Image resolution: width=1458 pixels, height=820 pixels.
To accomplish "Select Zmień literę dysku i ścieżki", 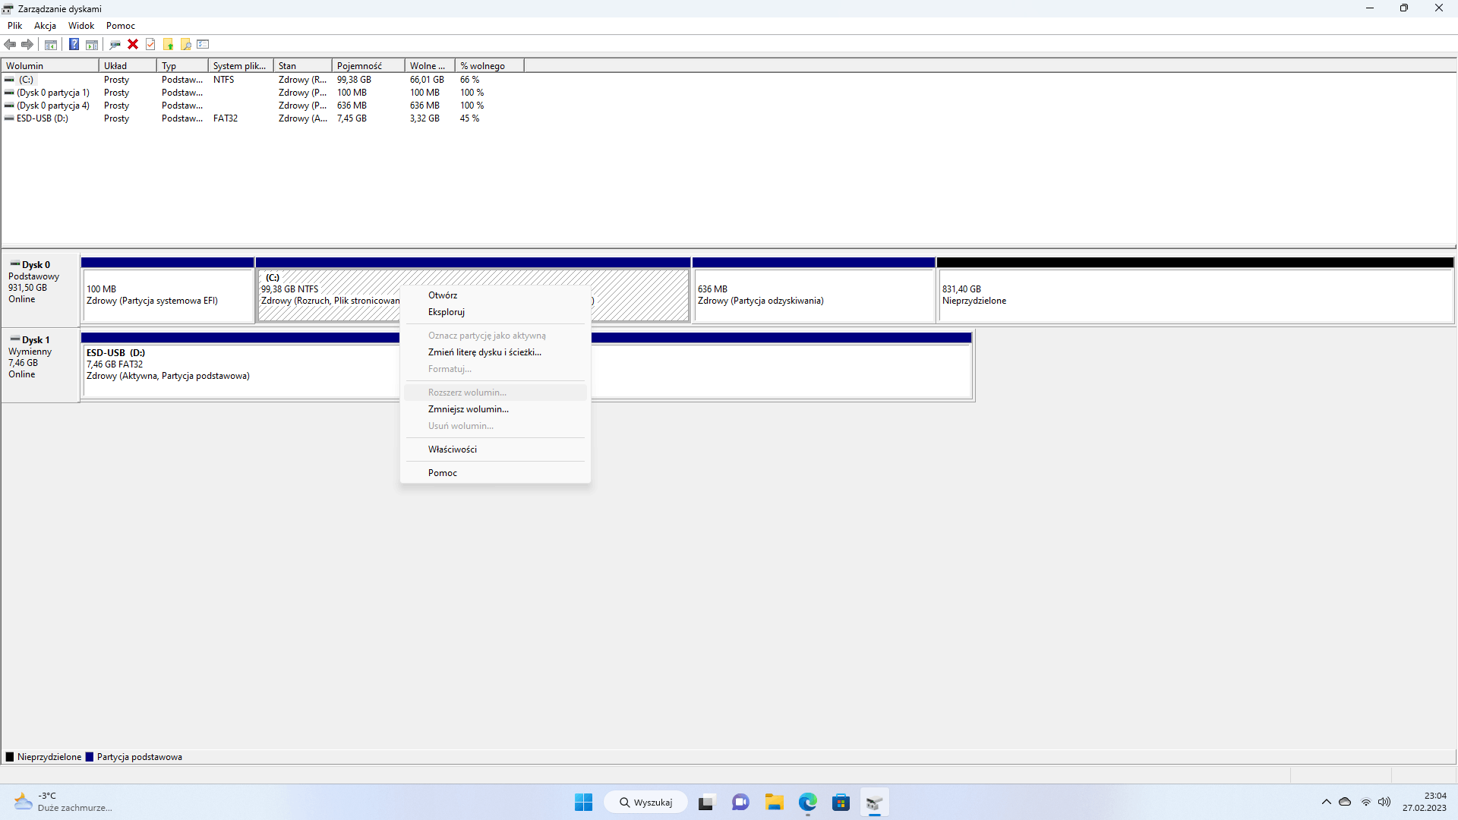I will pos(495,352).
